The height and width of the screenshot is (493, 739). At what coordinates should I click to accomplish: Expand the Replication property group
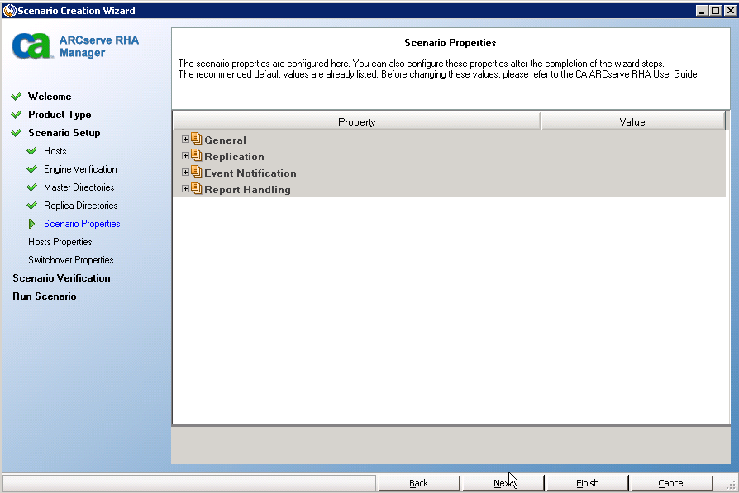tap(185, 156)
